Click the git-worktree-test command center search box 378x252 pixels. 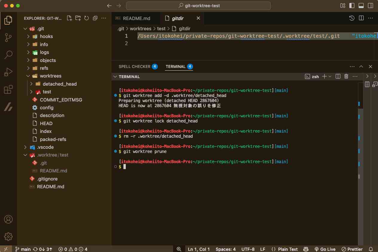click(198, 6)
